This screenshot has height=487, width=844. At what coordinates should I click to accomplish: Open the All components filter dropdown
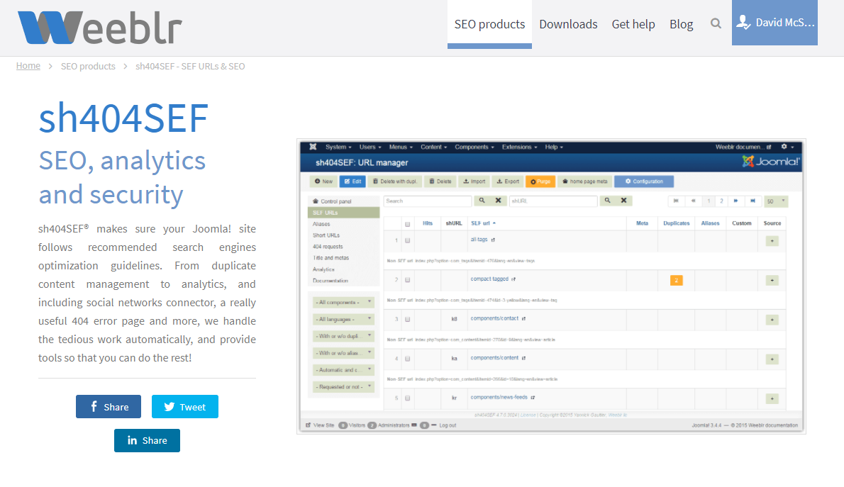click(343, 303)
